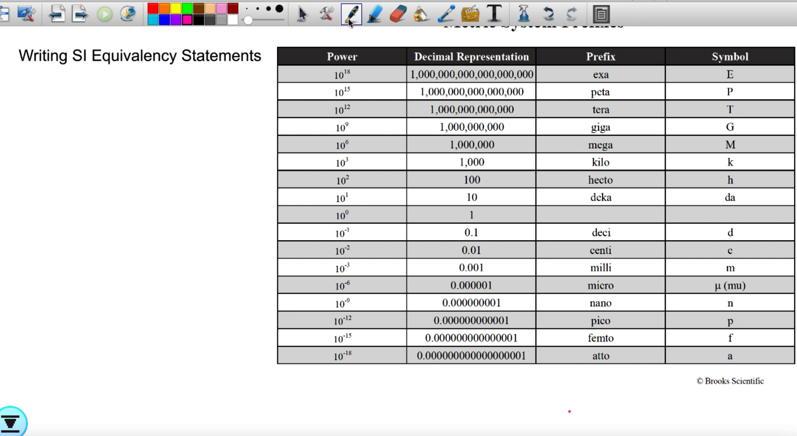Switch to the Highlighter tool

tap(374, 14)
